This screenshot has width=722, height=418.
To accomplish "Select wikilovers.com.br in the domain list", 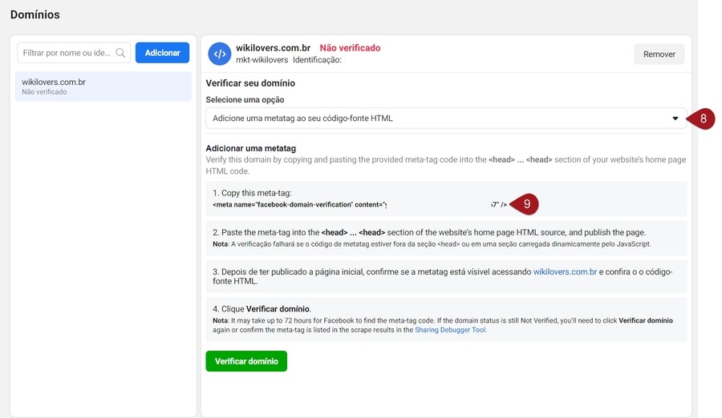I will pos(103,86).
